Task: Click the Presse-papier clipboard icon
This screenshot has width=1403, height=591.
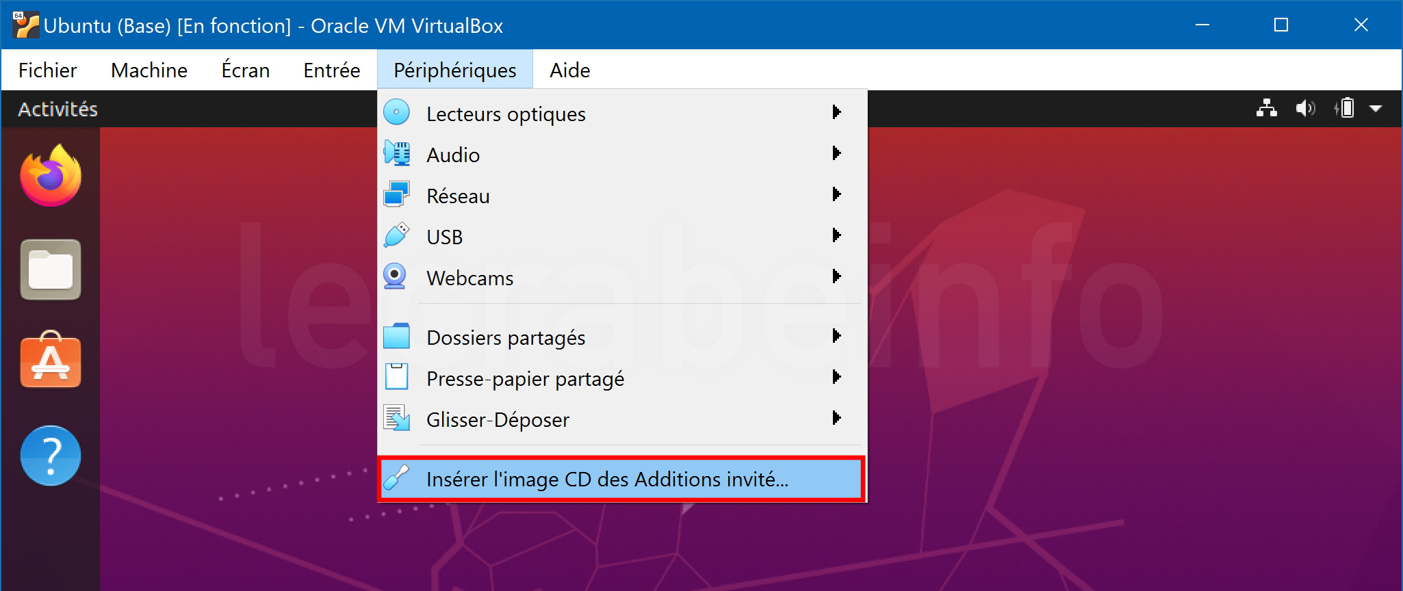Action: [x=396, y=377]
